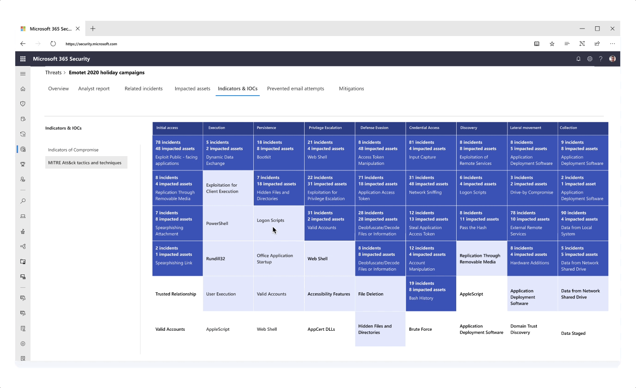Select the Rundll32 technique cell
The width and height of the screenshot is (636, 388).
point(228,259)
